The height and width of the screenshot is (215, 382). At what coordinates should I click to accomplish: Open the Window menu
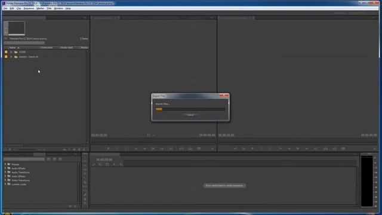[58, 8]
